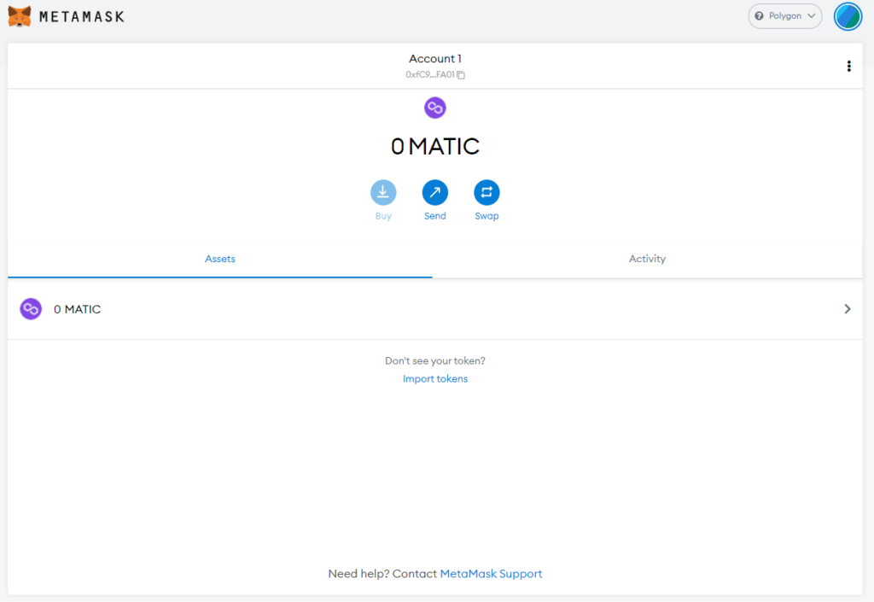This screenshot has width=874, height=602.
Task: Copy address 0xfC9...FA01 to clipboard
Action: (435, 74)
